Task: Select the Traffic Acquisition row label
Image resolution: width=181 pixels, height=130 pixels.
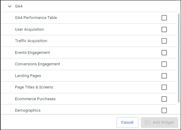Action: [x=31, y=41]
